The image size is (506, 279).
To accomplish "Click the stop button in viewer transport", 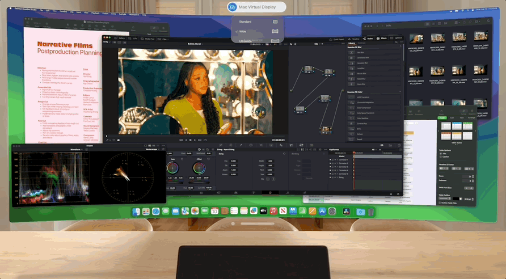I will click(191, 140).
